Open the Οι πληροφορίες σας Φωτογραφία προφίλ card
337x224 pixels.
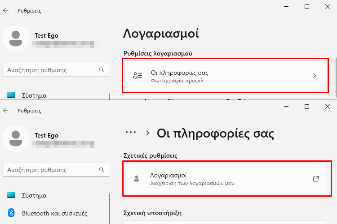coord(225,76)
